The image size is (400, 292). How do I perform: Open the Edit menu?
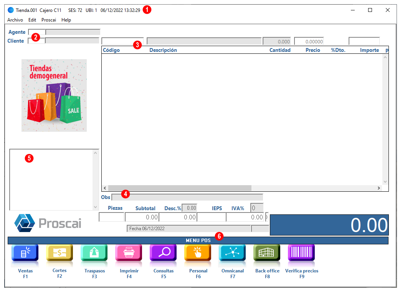[x=32, y=20]
